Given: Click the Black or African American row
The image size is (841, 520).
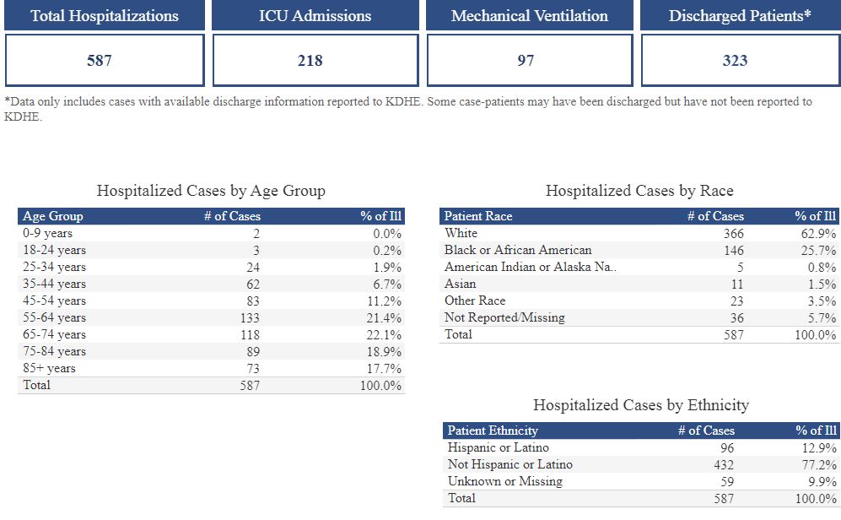Looking at the screenshot, I should [518, 250].
